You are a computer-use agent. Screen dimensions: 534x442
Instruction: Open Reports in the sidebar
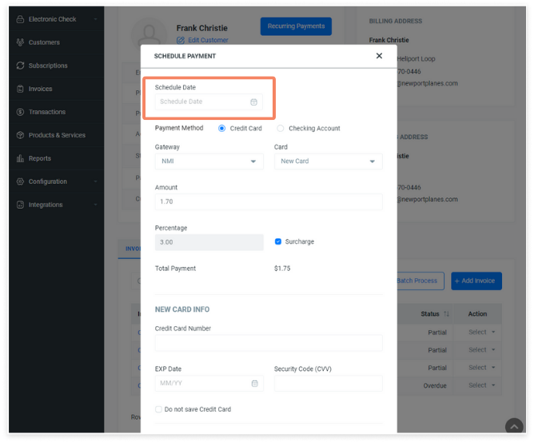tap(39, 158)
